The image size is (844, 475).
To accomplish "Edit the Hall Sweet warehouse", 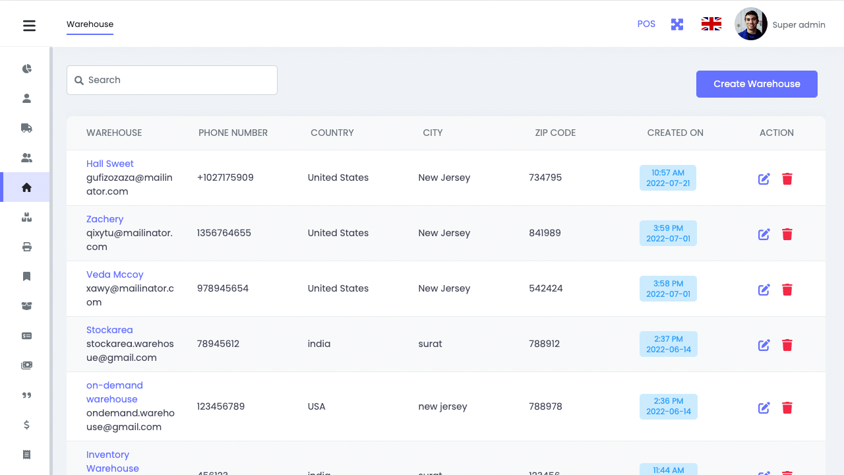I will coord(764,179).
